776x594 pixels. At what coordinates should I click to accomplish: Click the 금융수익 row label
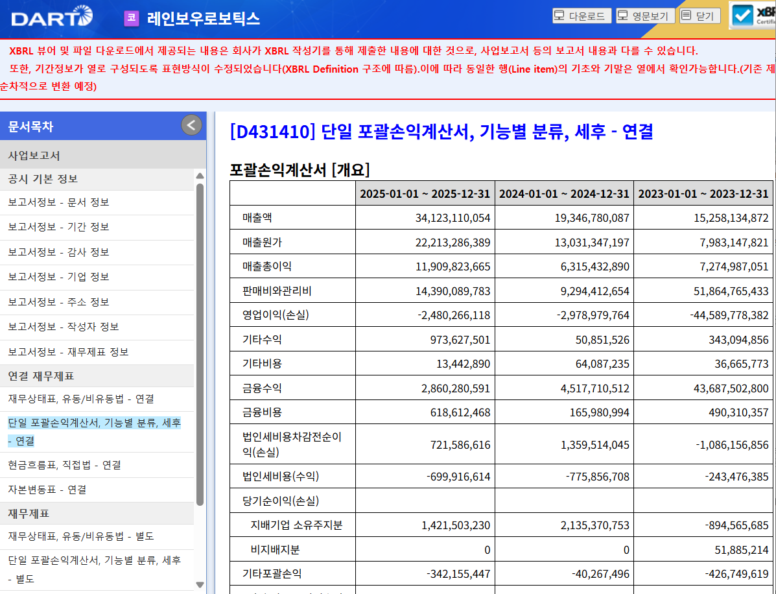click(262, 388)
